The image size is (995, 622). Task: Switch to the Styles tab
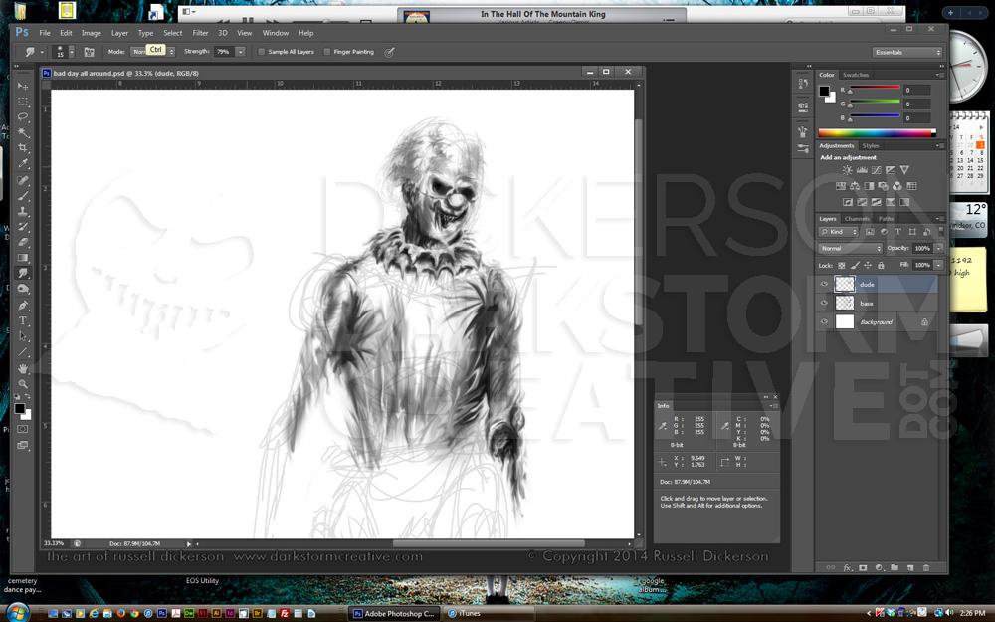click(x=870, y=146)
